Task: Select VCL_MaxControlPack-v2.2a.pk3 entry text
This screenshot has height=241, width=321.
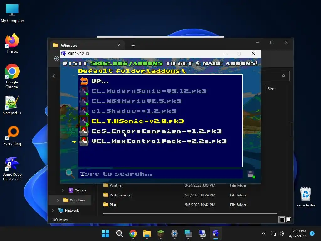Action: click(x=159, y=141)
